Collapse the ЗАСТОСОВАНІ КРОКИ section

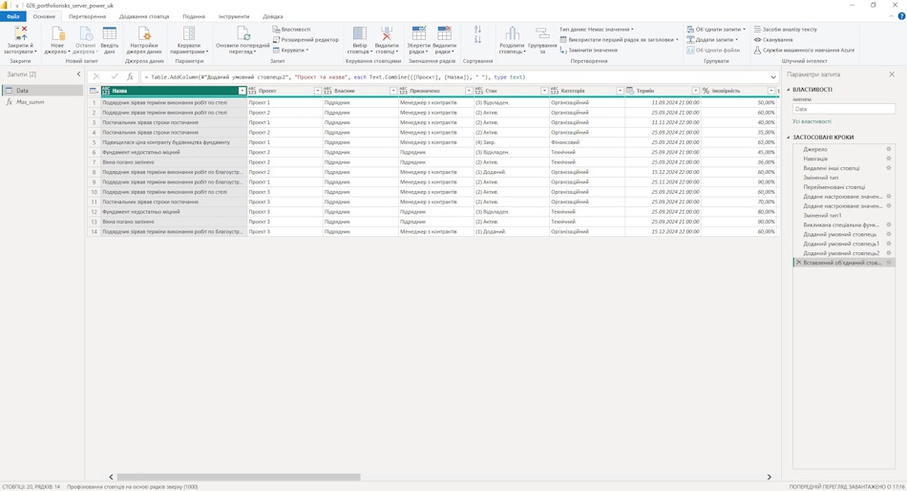coord(788,138)
